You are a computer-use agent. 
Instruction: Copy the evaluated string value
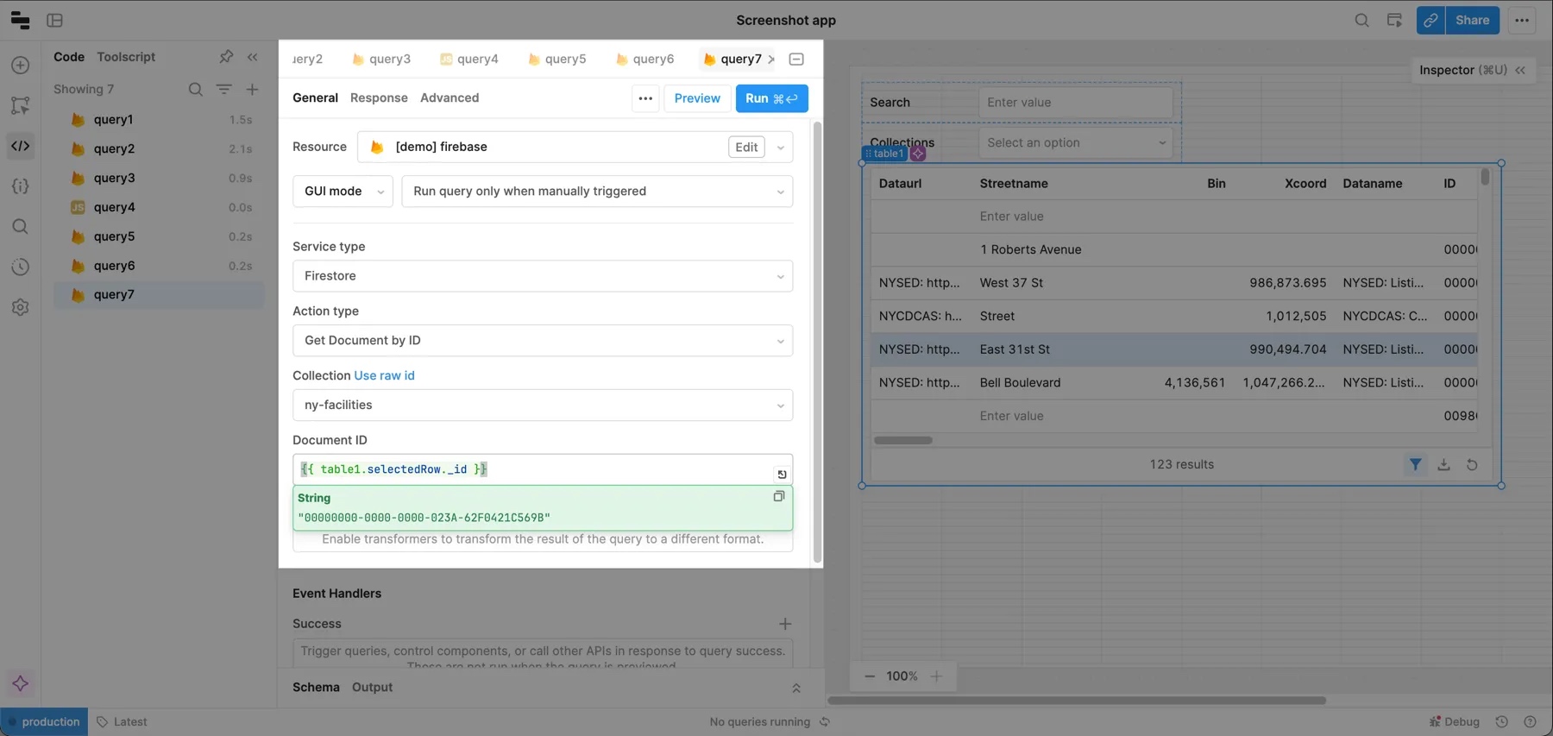(x=779, y=496)
